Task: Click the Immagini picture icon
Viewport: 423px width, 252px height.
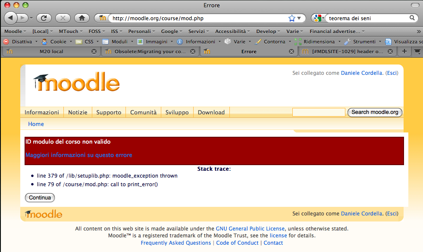Action: pos(140,42)
